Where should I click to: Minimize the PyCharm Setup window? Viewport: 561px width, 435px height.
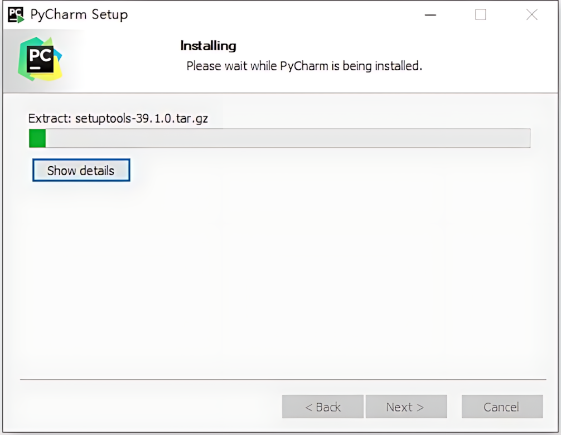430,14
